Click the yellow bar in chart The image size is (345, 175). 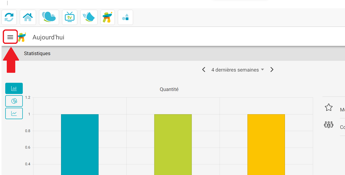coord(266,145)
